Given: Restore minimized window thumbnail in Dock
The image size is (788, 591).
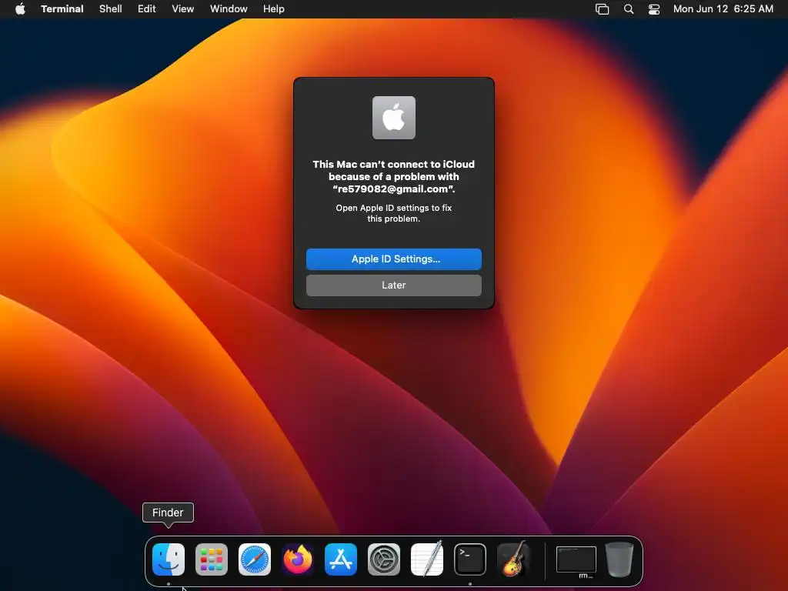Looking at the screenshot, I should click(x=576, y=560).
